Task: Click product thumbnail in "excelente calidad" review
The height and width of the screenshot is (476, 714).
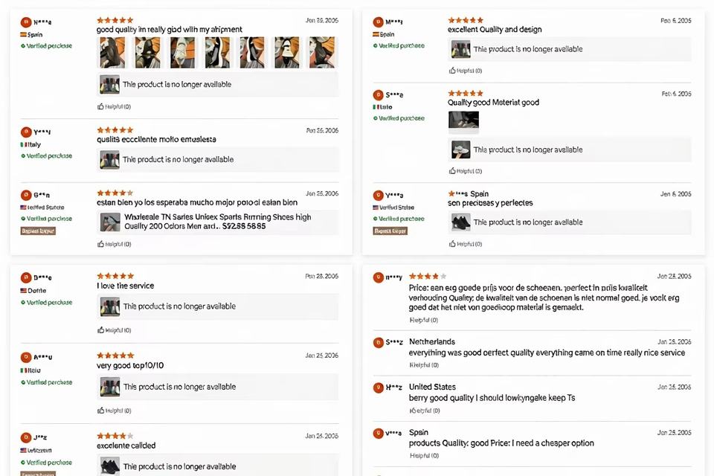Action: pos(110,466)
